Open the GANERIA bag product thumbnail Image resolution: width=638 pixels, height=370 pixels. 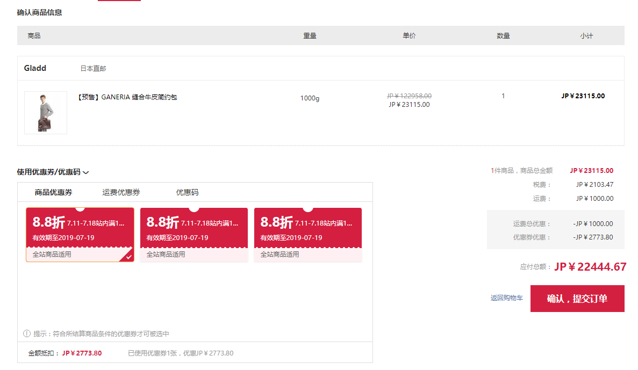coord(46,113)
